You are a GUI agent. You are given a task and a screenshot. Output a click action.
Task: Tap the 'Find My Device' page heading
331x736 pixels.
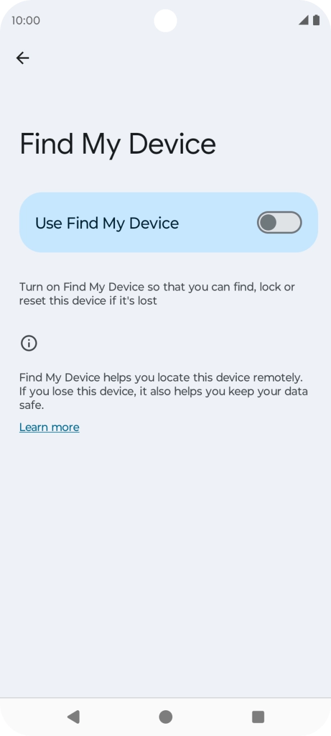(x=118, y=144)
